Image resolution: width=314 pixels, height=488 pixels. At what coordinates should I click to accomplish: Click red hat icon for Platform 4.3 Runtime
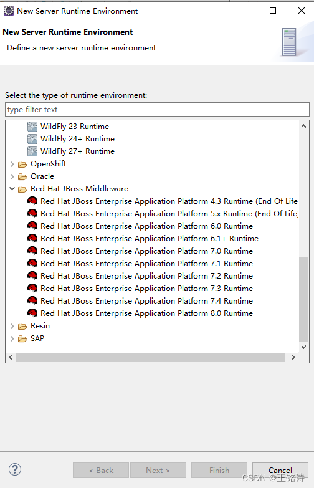pos(32,201)
